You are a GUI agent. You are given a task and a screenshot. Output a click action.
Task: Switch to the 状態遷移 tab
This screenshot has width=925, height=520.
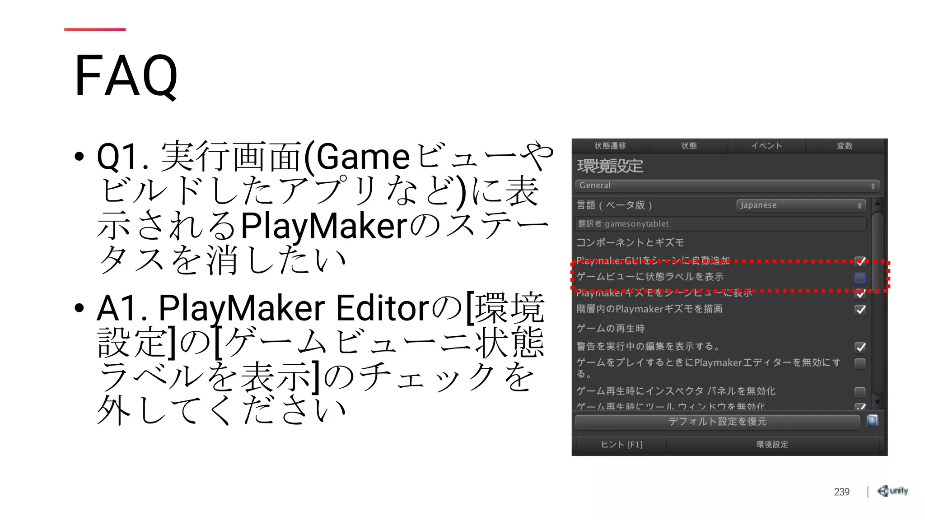tap(610, 146)
